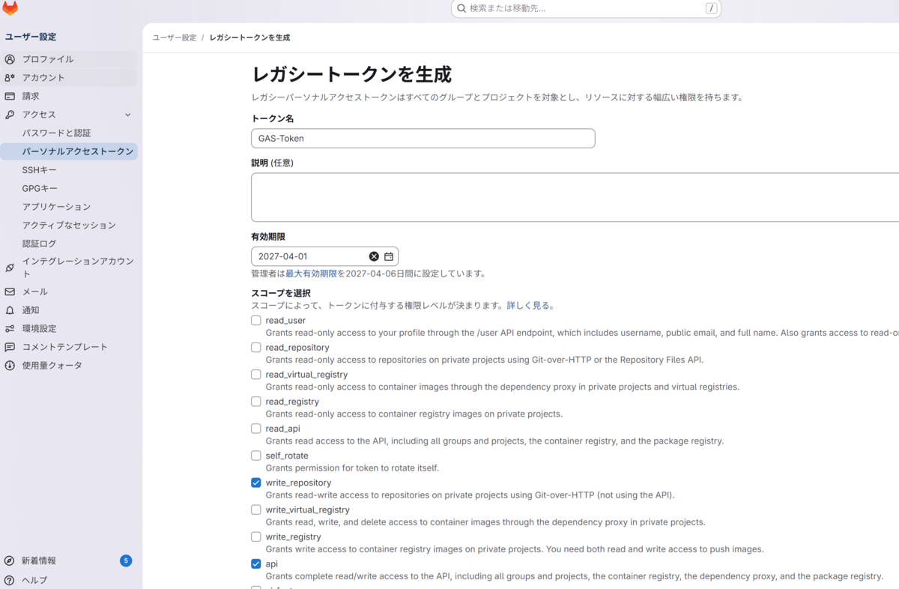Select パーソナルアクセストークン menu item
Image resolution: width=899 pixels, height=589 pixels.
(69, 151)
